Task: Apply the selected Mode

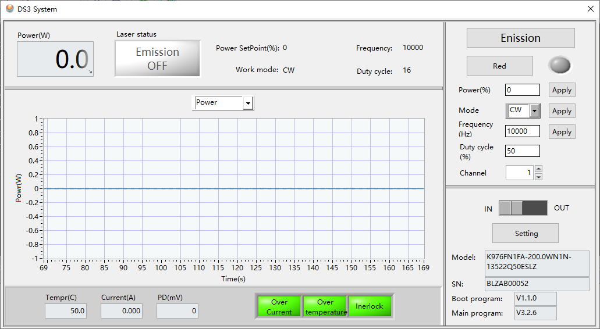Action: coord(562,111)
